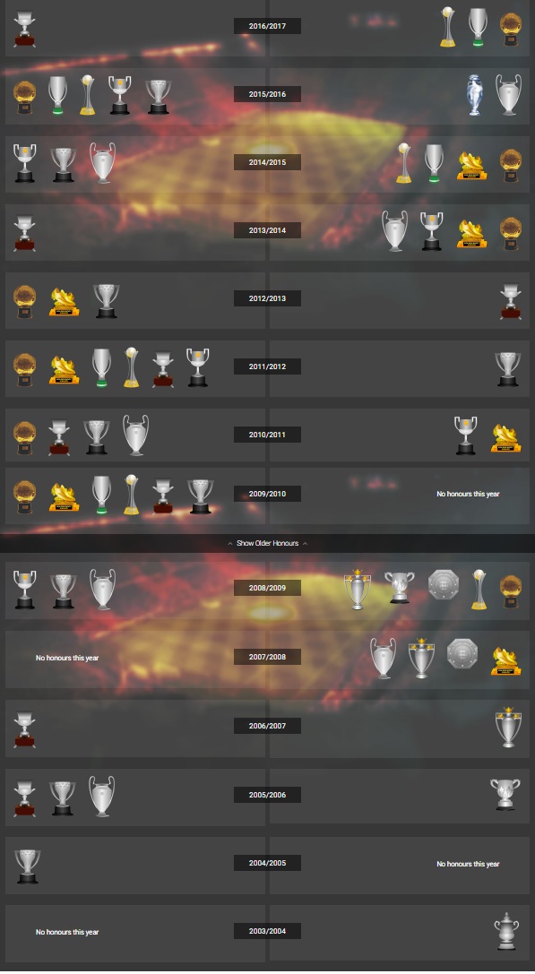Select the FA Cup trophy in 2003/2004
The width and height of the screenshot is (535, 974).
pos(506,931)
